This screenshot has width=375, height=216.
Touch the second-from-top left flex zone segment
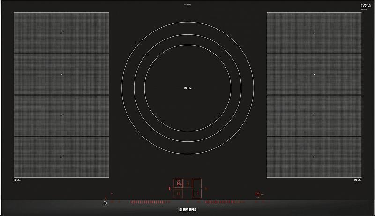tap(61, 74)
